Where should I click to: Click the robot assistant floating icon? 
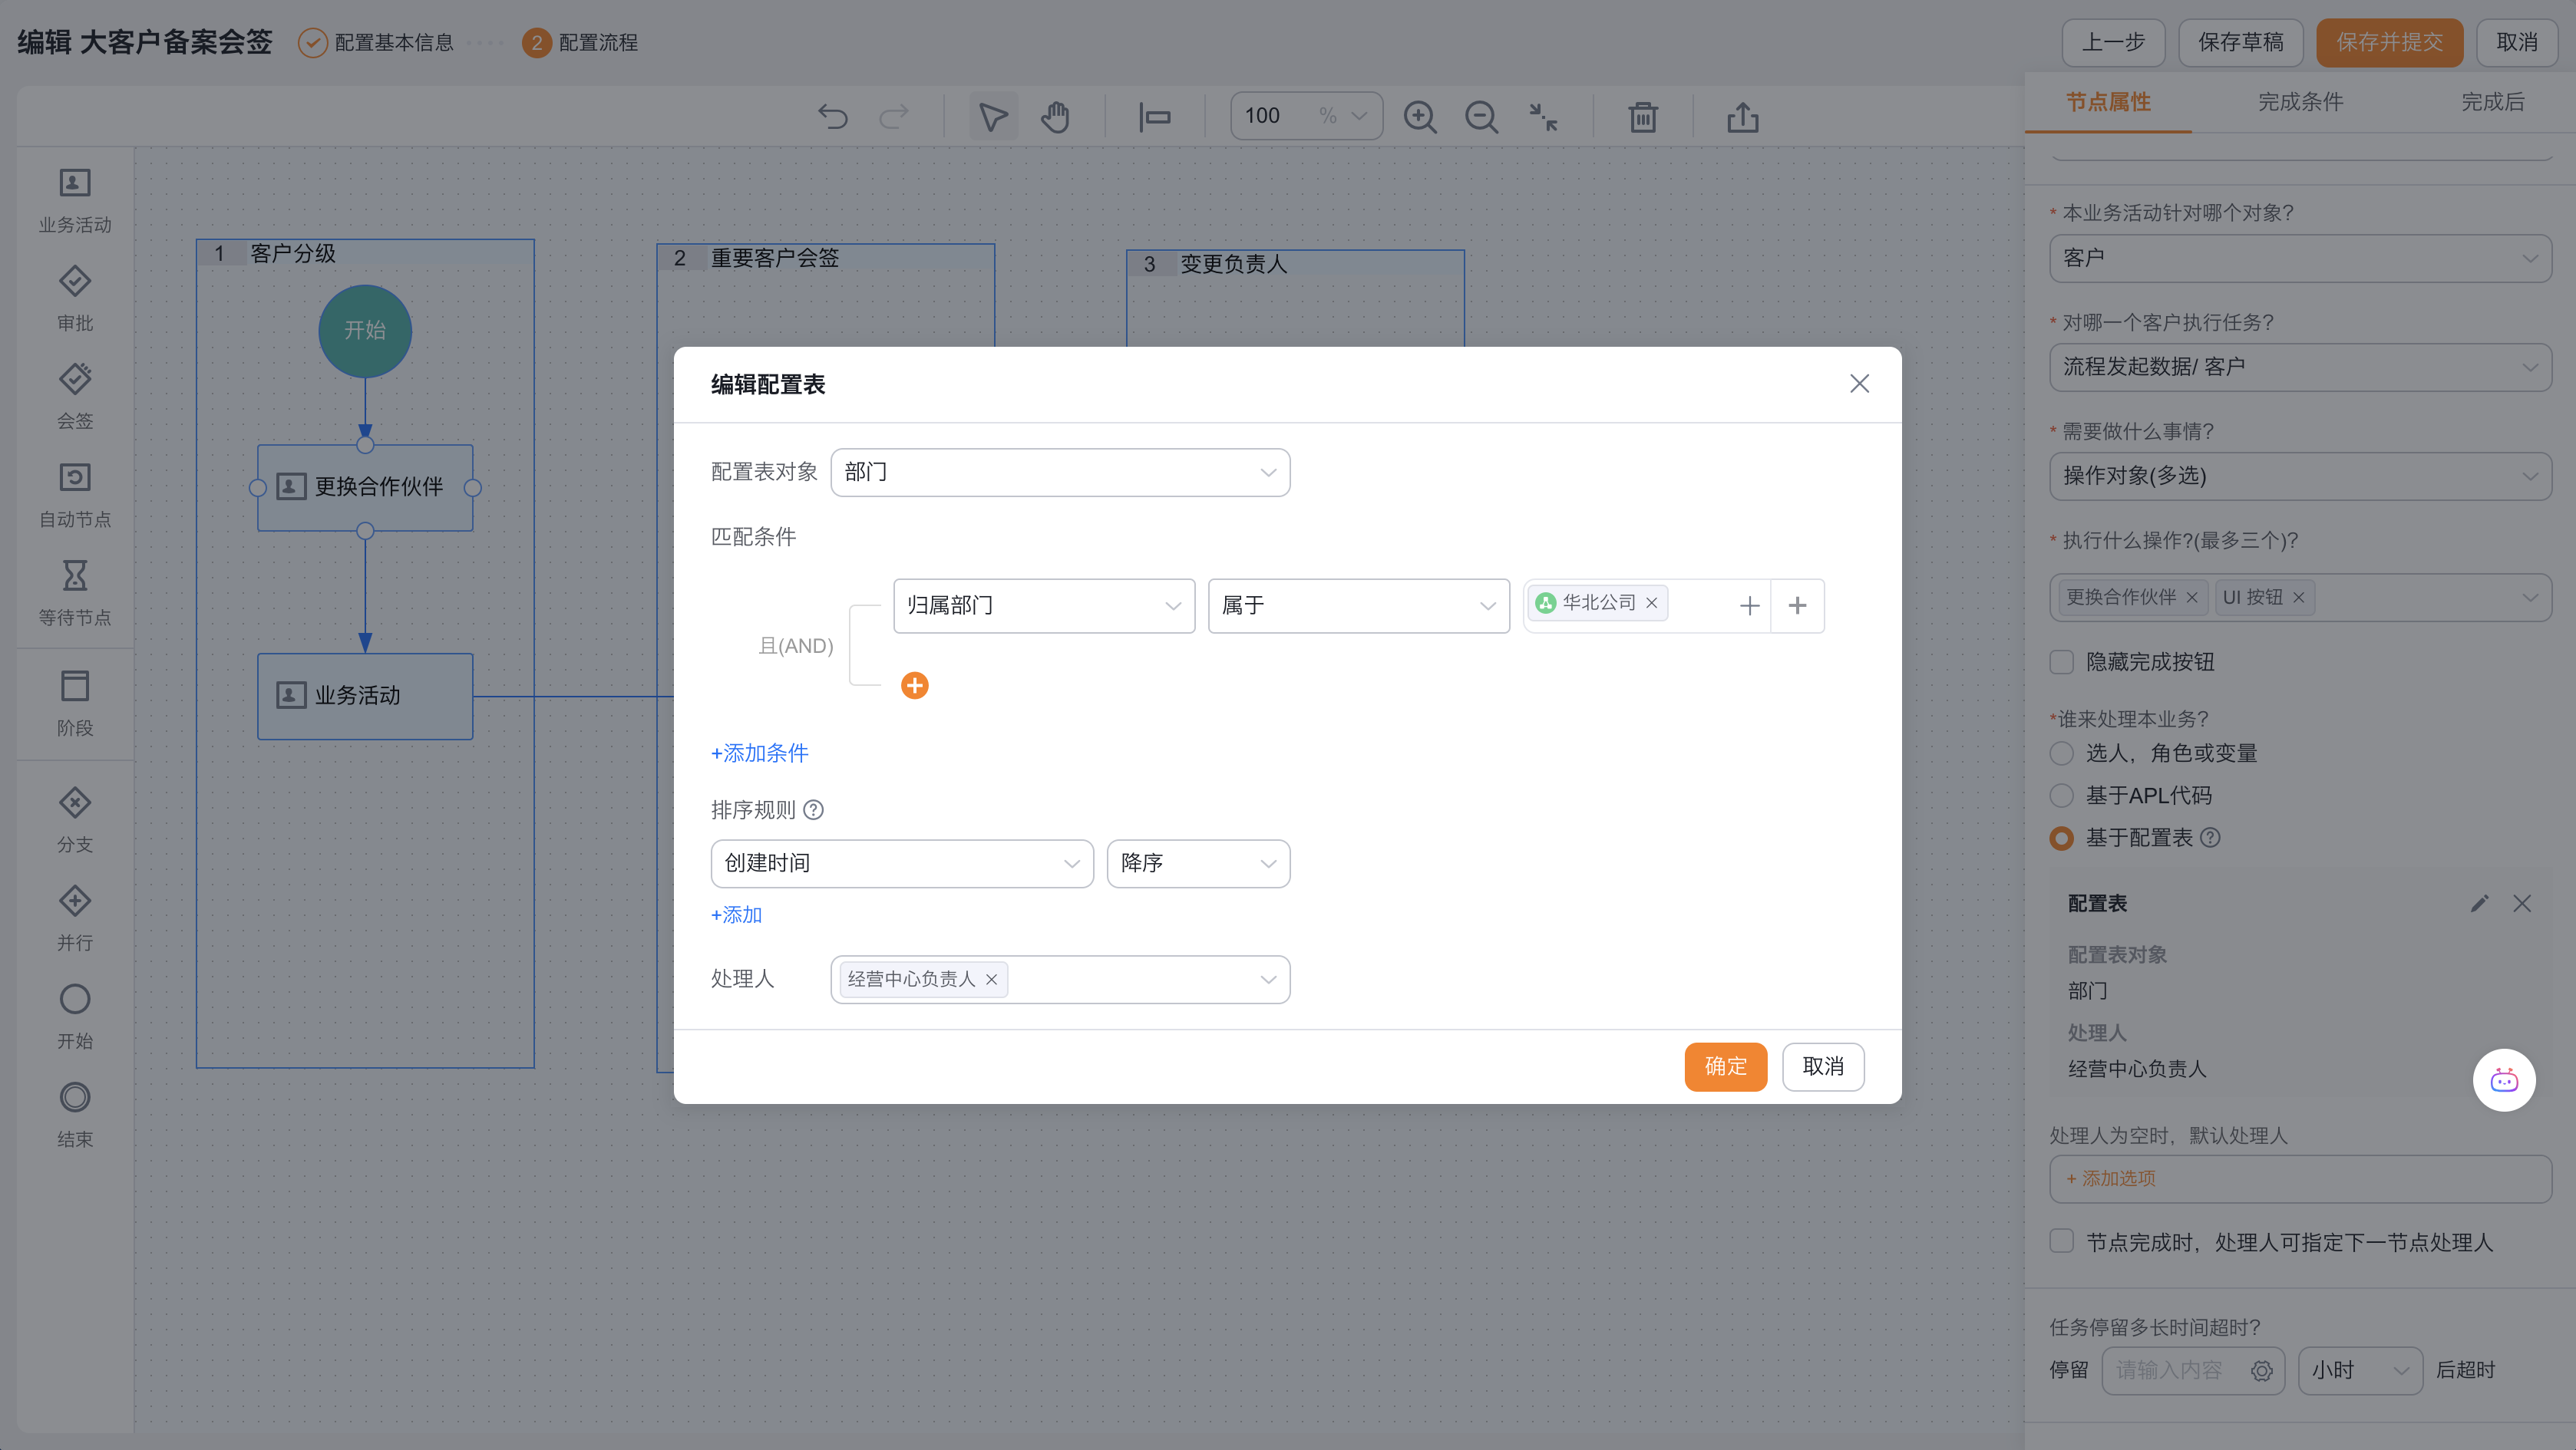[2503, 1080]
